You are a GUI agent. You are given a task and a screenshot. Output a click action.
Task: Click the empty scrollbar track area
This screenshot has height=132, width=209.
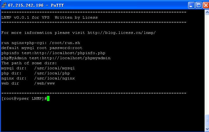pyautogui.click(x=207, y=64)
